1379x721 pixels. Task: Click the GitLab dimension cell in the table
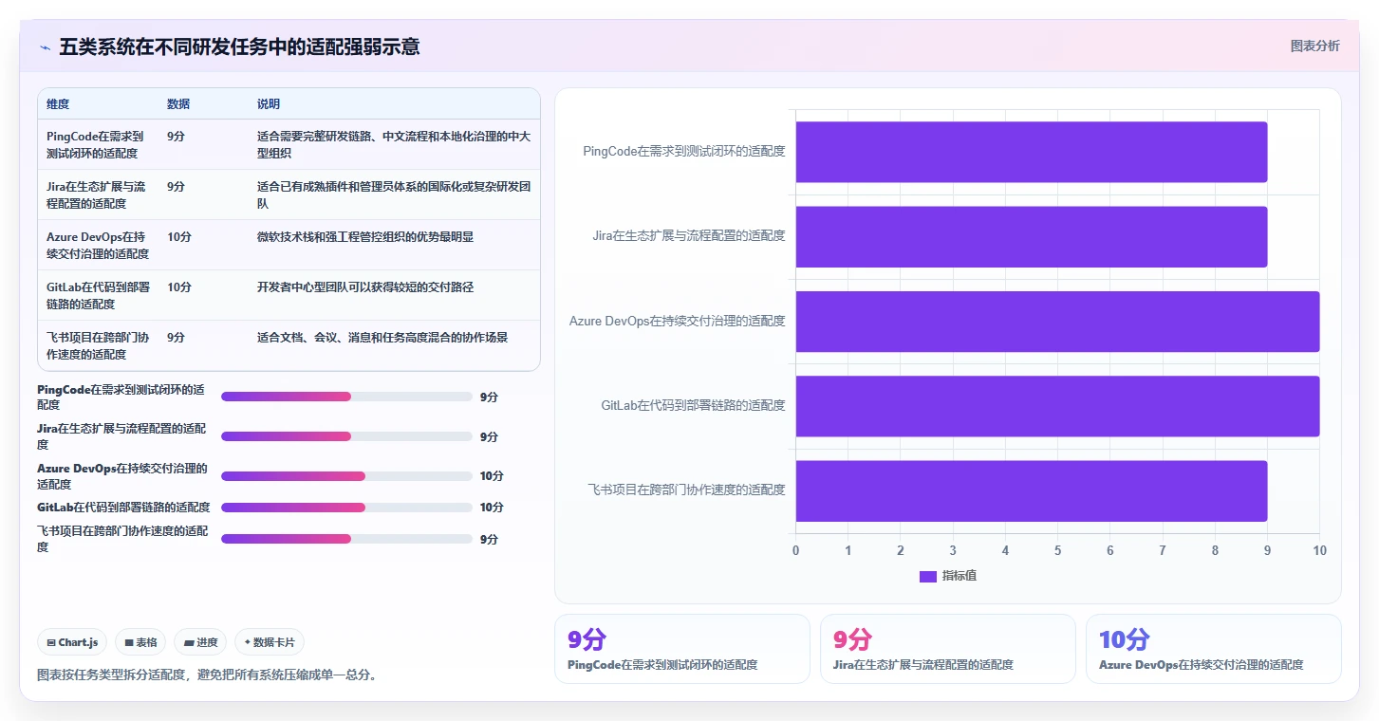(98, 295)
